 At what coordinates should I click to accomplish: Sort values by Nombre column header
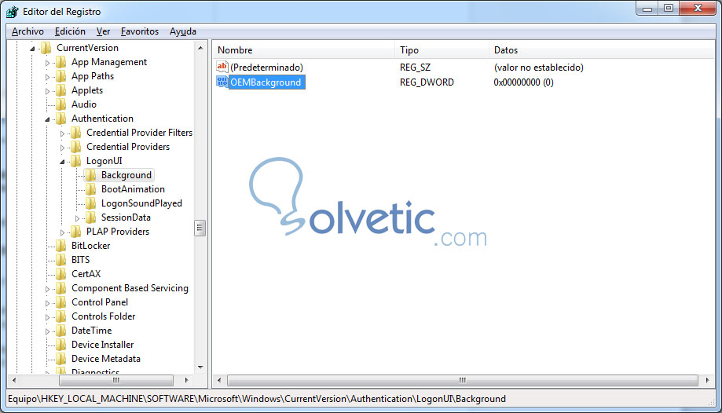pos(303,49)
